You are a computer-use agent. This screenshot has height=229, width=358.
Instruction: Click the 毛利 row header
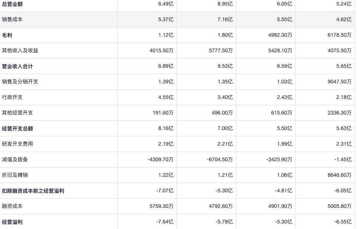coord(7,35)
